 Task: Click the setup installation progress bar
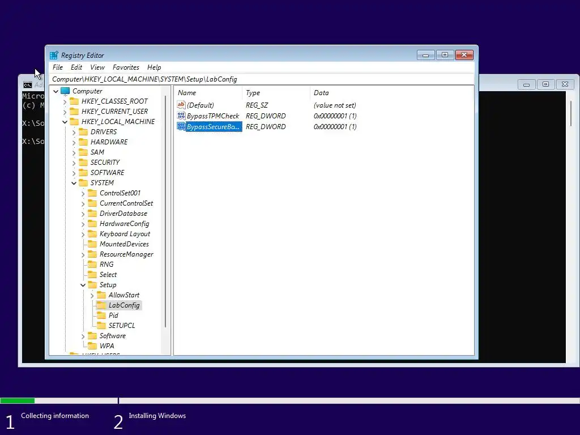coord(290,400)
